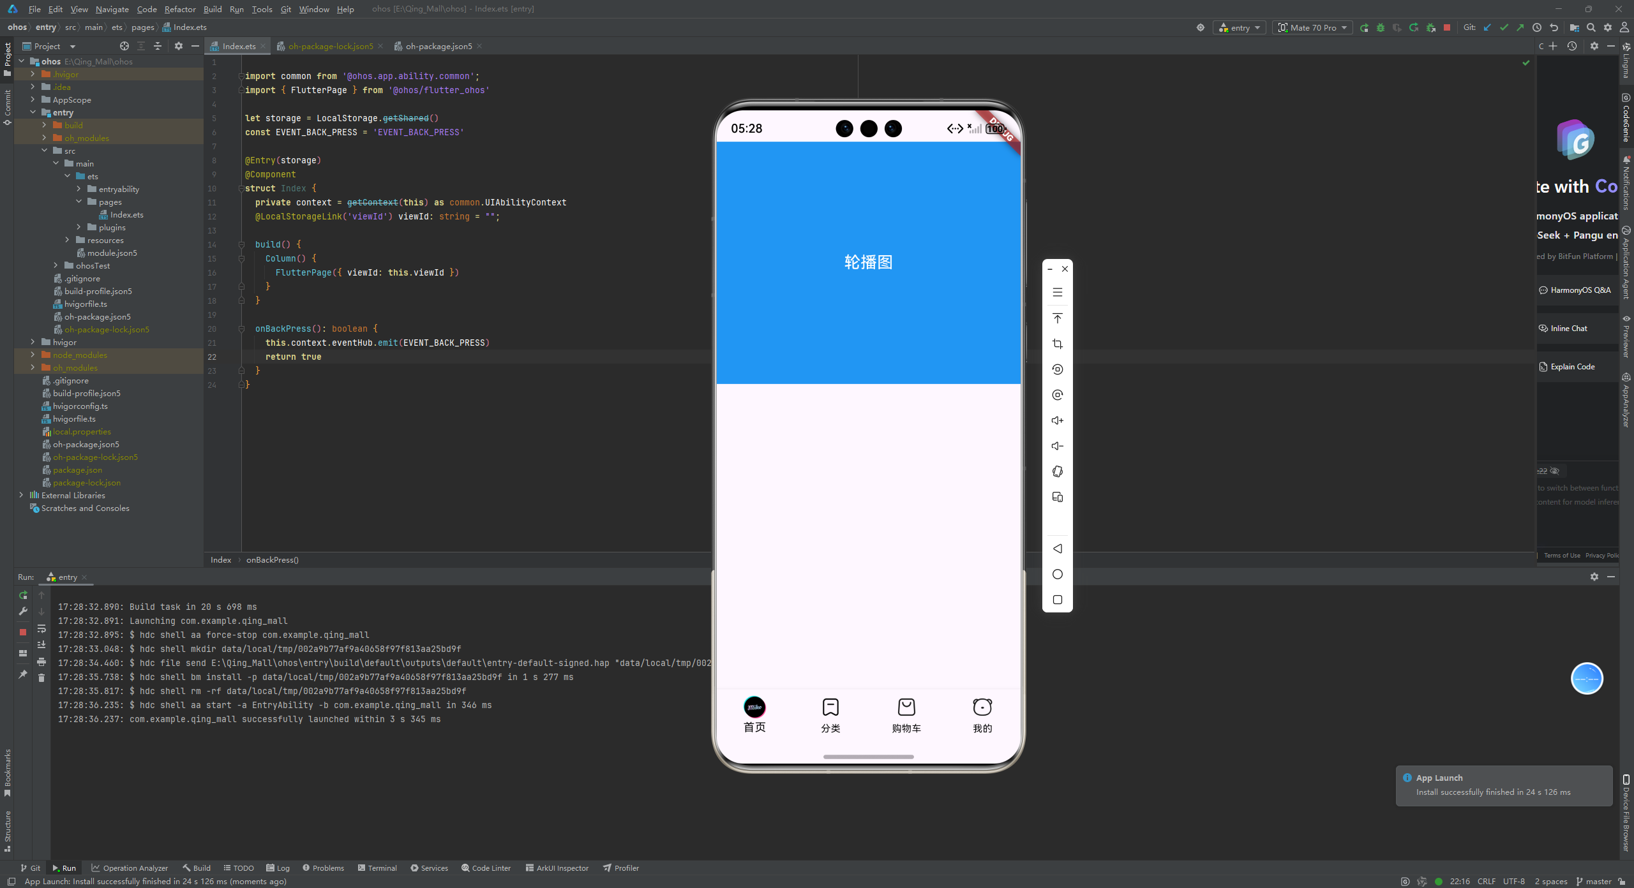The width and height of the screenshot is (1634, 888).
Task: Switch to oh-package.json5 editor tab
Action: 438,46
